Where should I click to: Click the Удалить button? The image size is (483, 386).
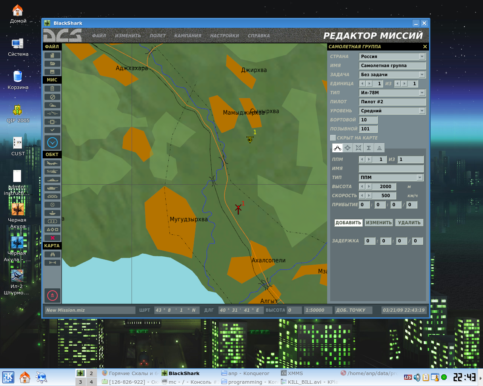coord(409,223)
